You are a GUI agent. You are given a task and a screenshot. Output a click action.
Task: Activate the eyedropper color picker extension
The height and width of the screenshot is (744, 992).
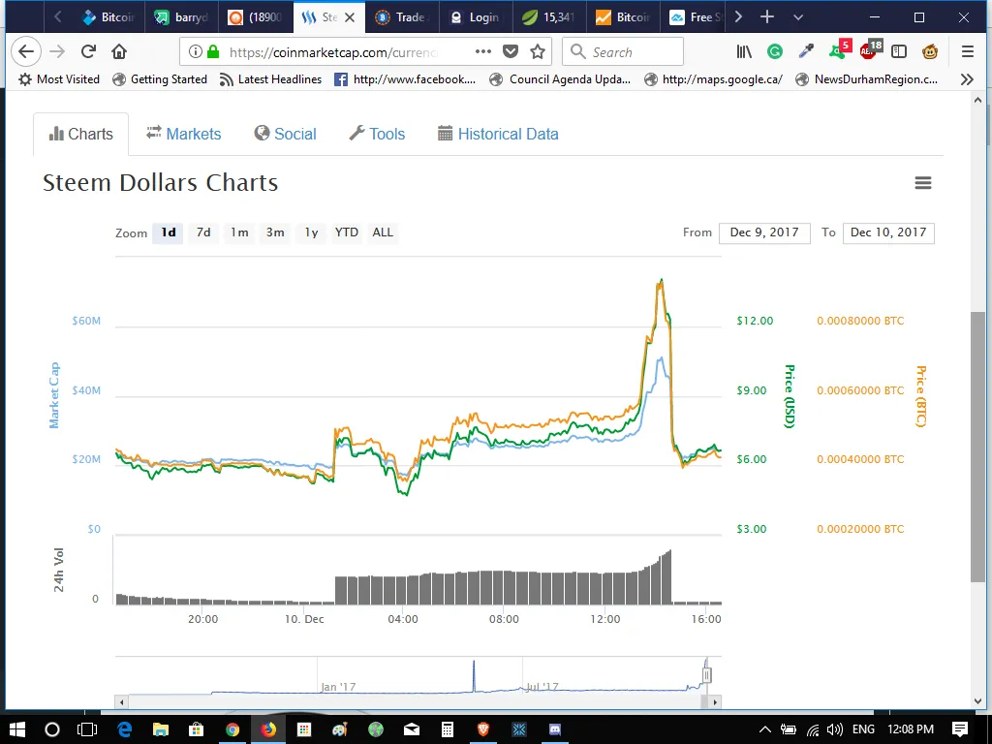[806, 52]
